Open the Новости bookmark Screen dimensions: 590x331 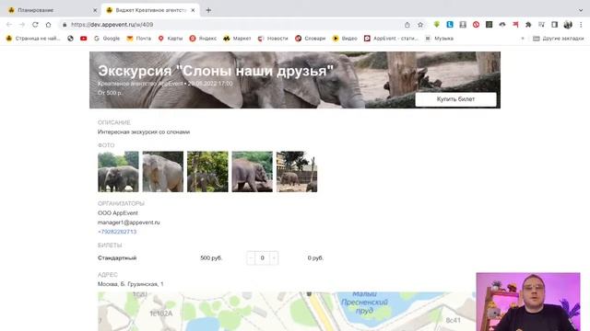click(273, 39)
